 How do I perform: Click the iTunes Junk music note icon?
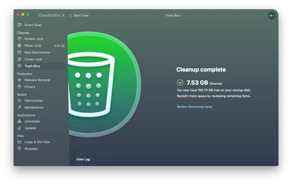coord(19,59)
